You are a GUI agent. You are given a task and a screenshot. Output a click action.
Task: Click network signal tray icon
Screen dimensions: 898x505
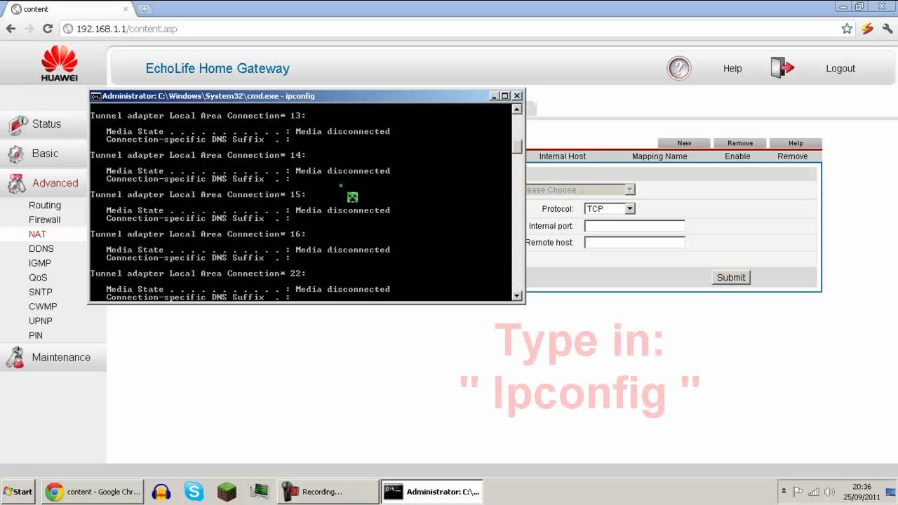[x=814, y=492]
